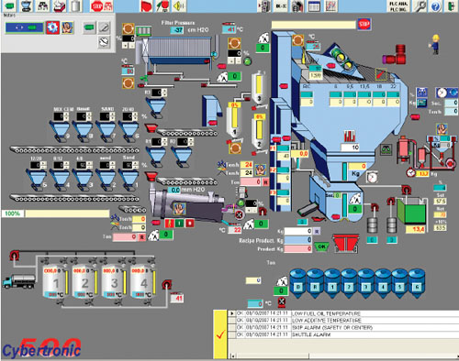
Task: Select the MIX CEM hopper number 9
Action: (x=61, y=132)
